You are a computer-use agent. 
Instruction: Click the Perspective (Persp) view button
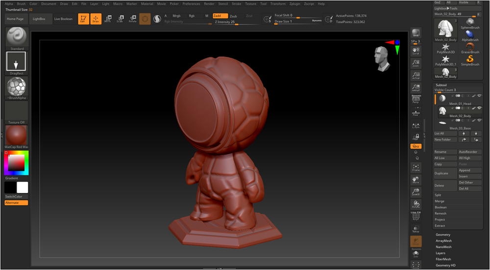point(416,100)
